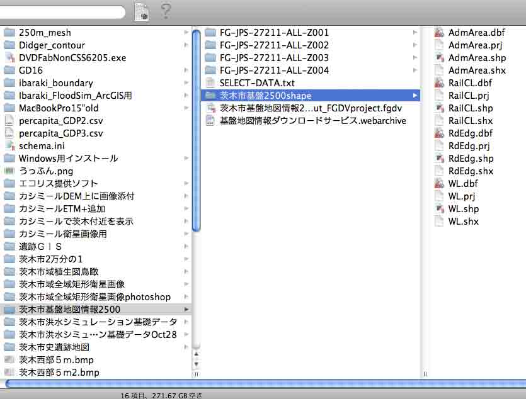Click the FG-JPS-27211-ALL-Z001 folder icon
Viewport: 526px width, 399px height.
click(x=210, y=33)
